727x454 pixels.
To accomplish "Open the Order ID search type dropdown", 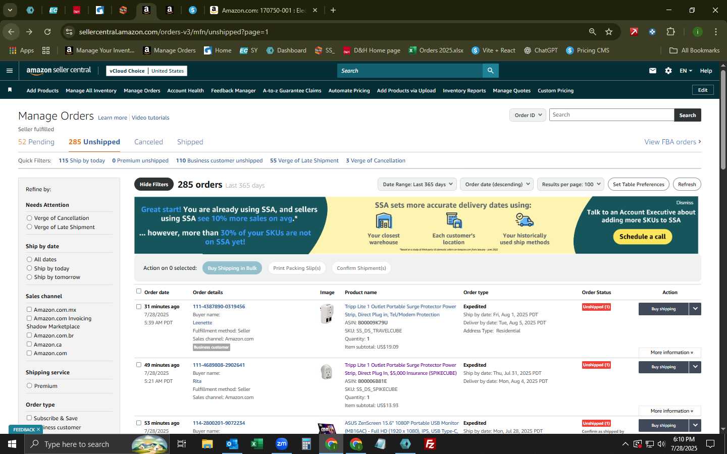I will (x=528, y=115).
